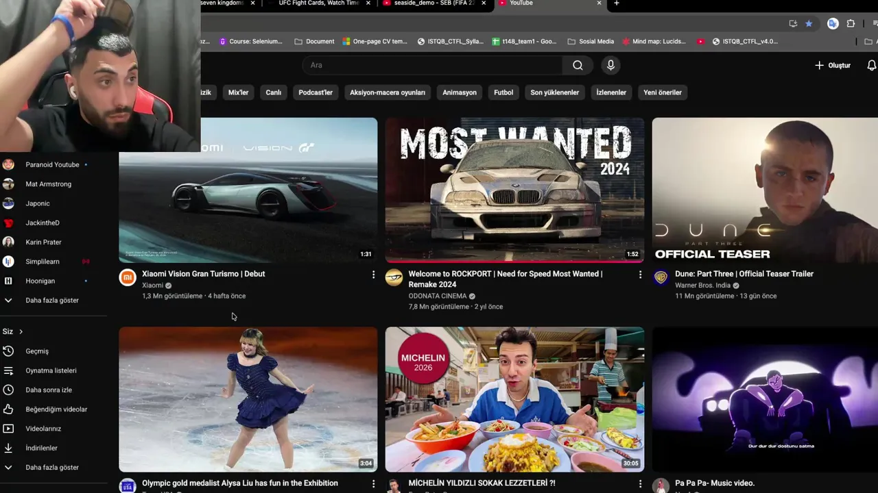Select the Son yüklenenler chip
This screenshot has width=878, height=493.
pos(554,92)
